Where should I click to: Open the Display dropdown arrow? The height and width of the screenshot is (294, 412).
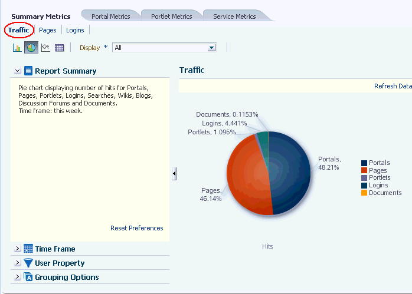[x=211, y=48]
